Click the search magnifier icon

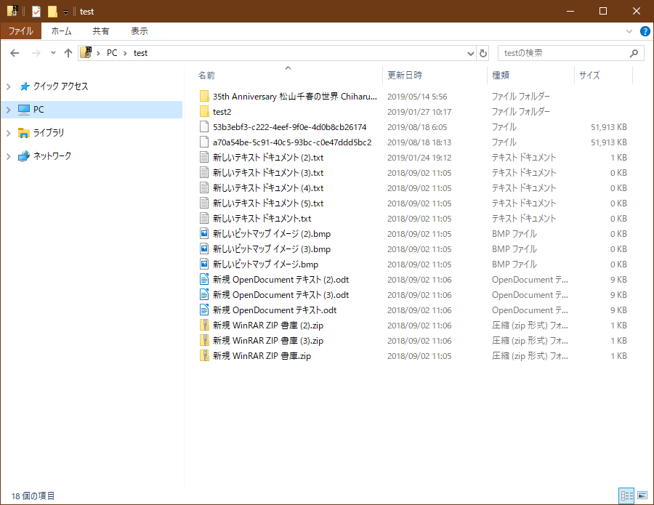point(634,53)
